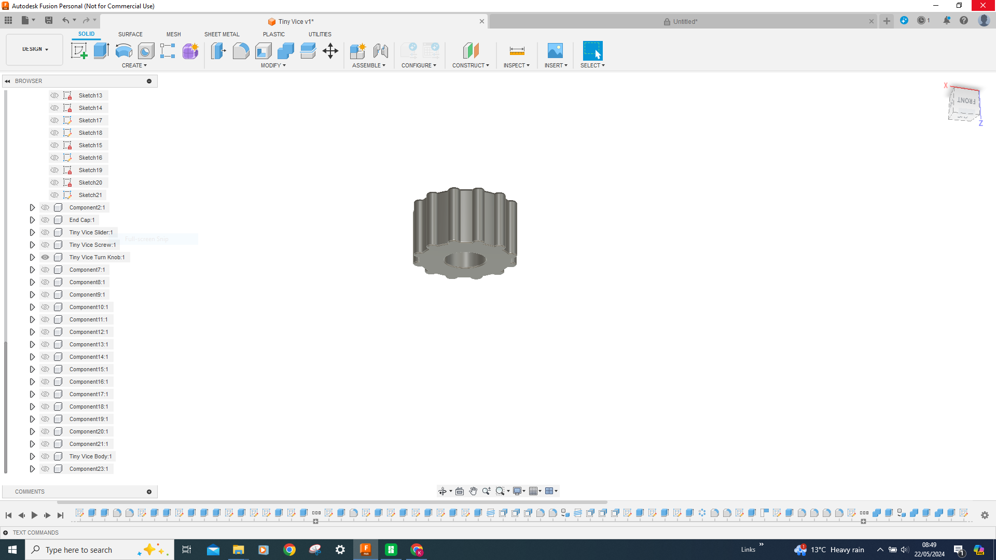
Task: Toggle visibility of Tiny Vice Turn Knob:1
Action: [x=45, y=257]
